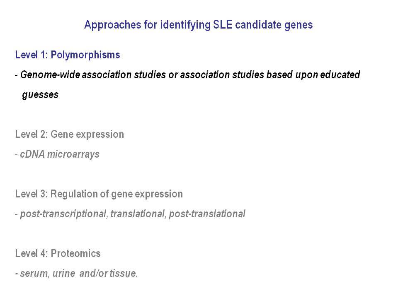Click the "serum, urine and/or tissue" line
This screenshot has width=398, height=298.
click(x=76, y=274)
